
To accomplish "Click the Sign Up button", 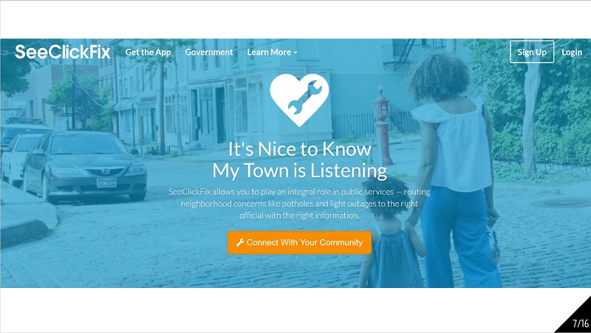I will (x=532, y=52).
